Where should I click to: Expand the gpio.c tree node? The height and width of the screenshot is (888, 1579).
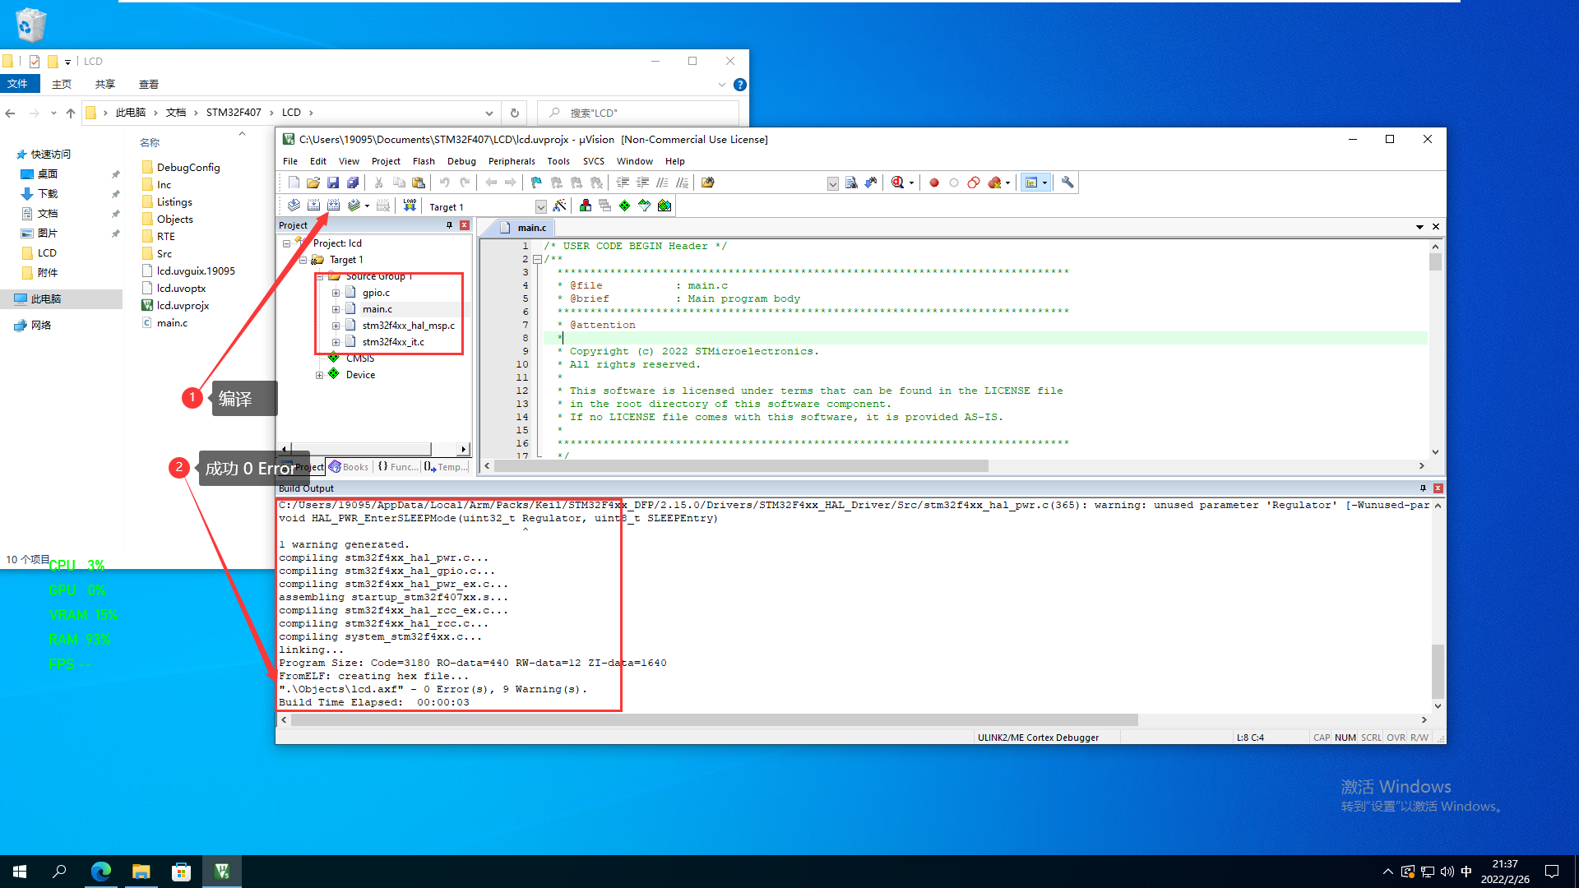[336, 293]
